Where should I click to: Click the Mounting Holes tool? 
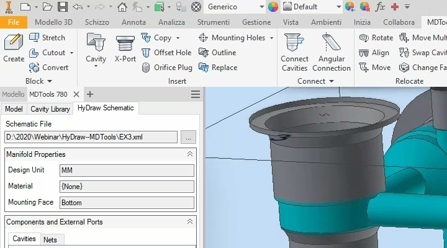click(232, 38)
